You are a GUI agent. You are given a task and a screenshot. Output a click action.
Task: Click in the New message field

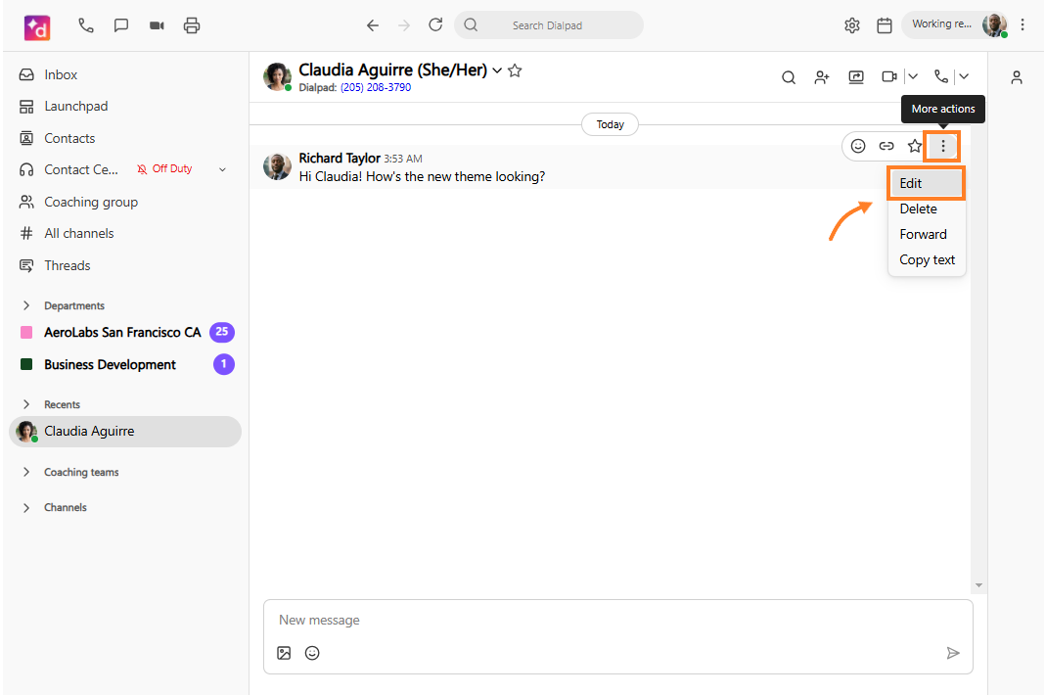pyautogui.click(x=617, y=621)
